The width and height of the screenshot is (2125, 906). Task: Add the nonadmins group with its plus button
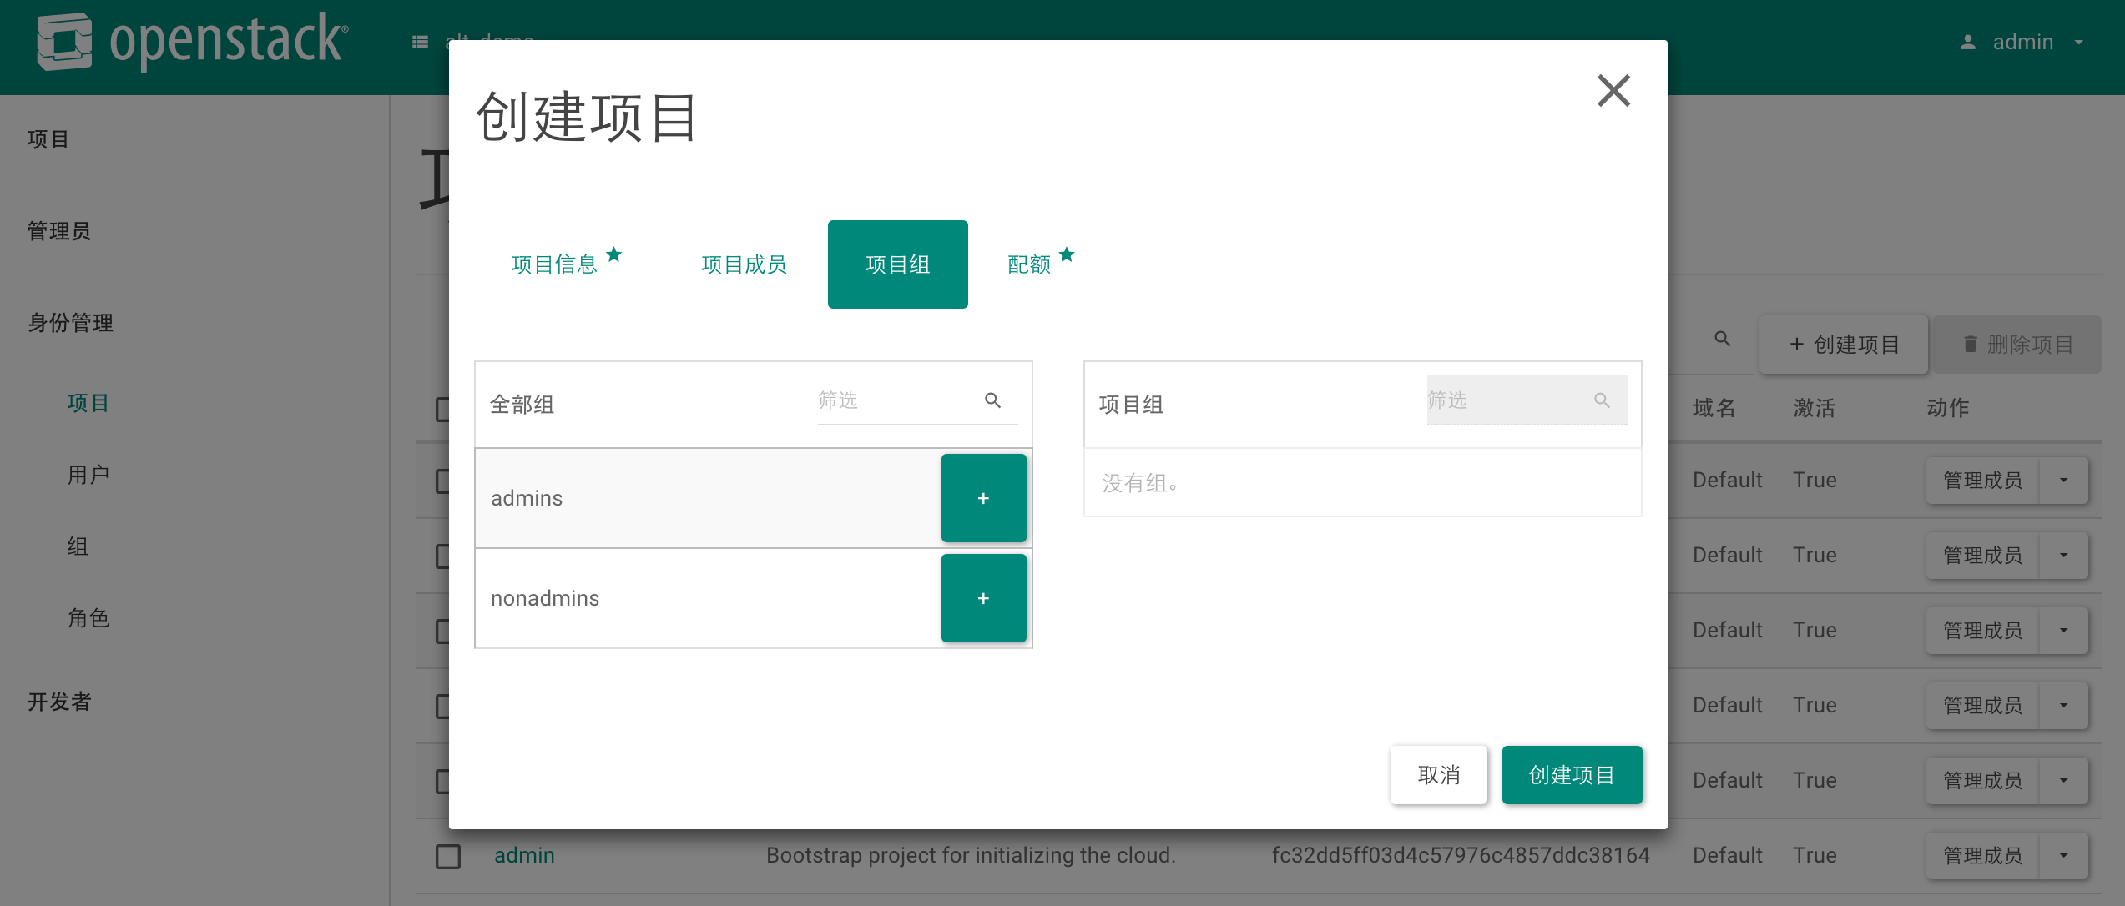tap(983, 598)
